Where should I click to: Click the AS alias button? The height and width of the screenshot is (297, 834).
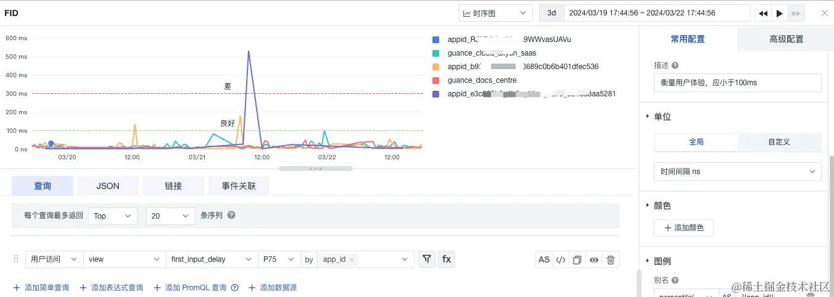pyautogui.click(x=544, y=260)
